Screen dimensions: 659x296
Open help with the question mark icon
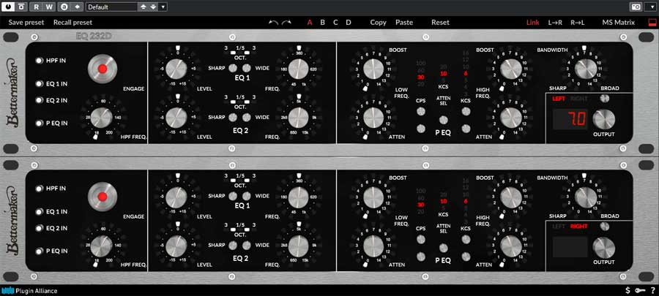[x=652, y=290]
